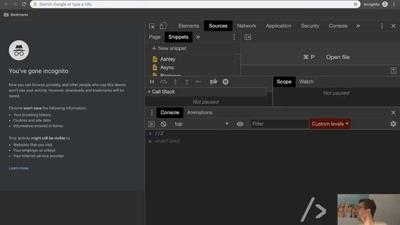Open the Bookmarks folder in bookmarks bar
The image size is (400, 225).
[16, 15]
